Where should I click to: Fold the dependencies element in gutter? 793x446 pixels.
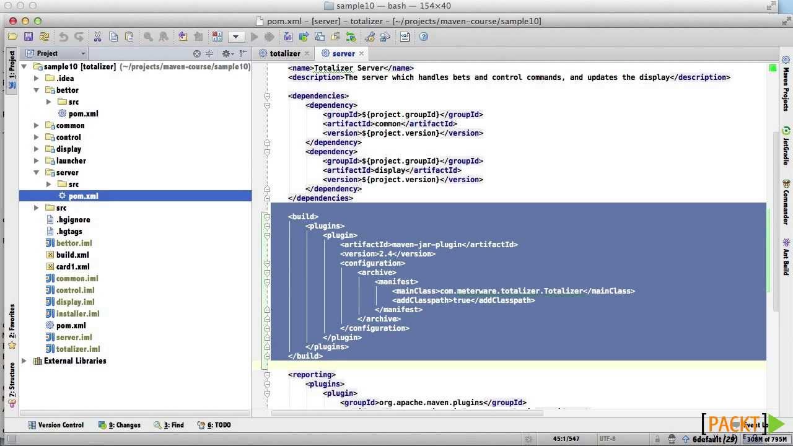[267, 96]
